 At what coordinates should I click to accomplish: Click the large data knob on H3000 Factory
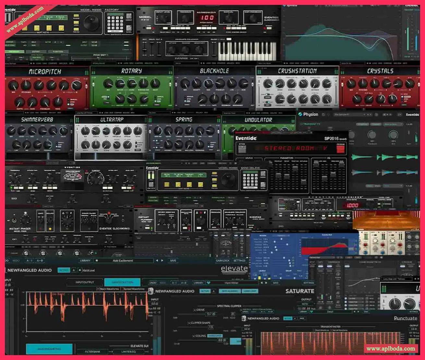[x=91, y=23]
